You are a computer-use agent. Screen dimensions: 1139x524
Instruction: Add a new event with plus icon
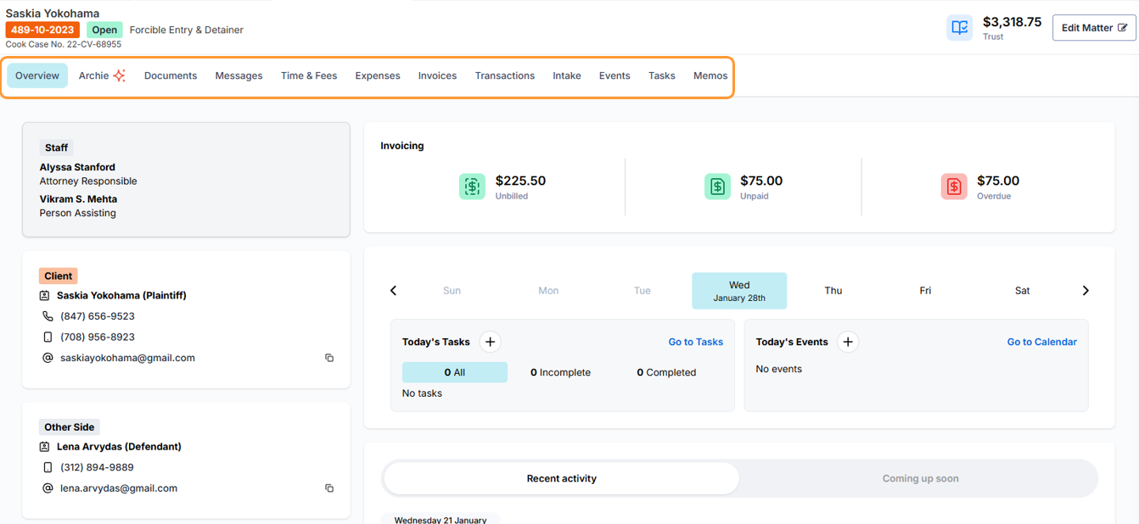click(848, 342)
